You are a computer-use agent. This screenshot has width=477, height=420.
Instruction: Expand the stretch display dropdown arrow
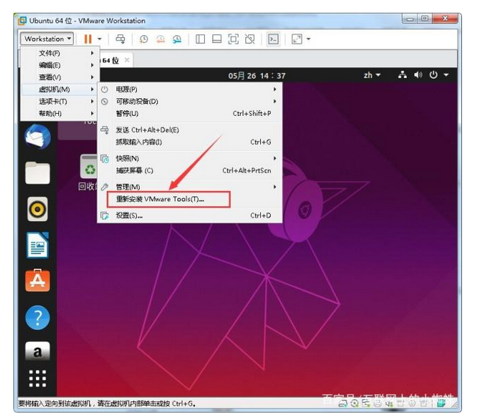pos(309,39)
